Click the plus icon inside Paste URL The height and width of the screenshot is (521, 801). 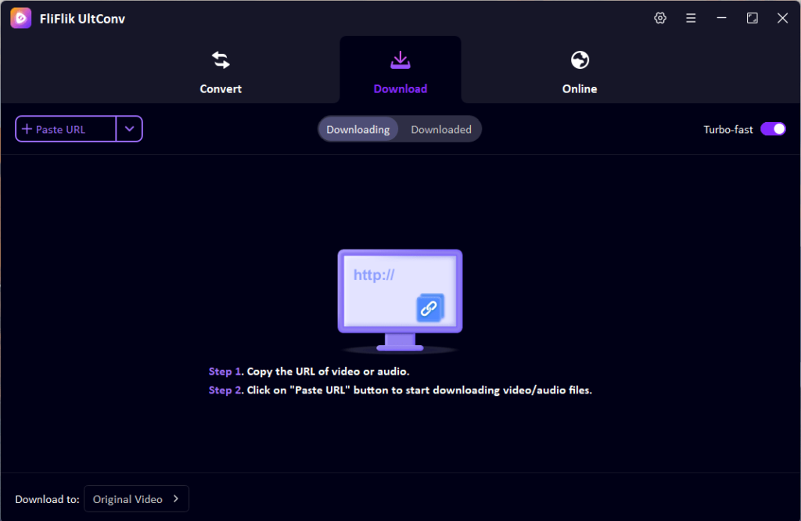[27, 128]
